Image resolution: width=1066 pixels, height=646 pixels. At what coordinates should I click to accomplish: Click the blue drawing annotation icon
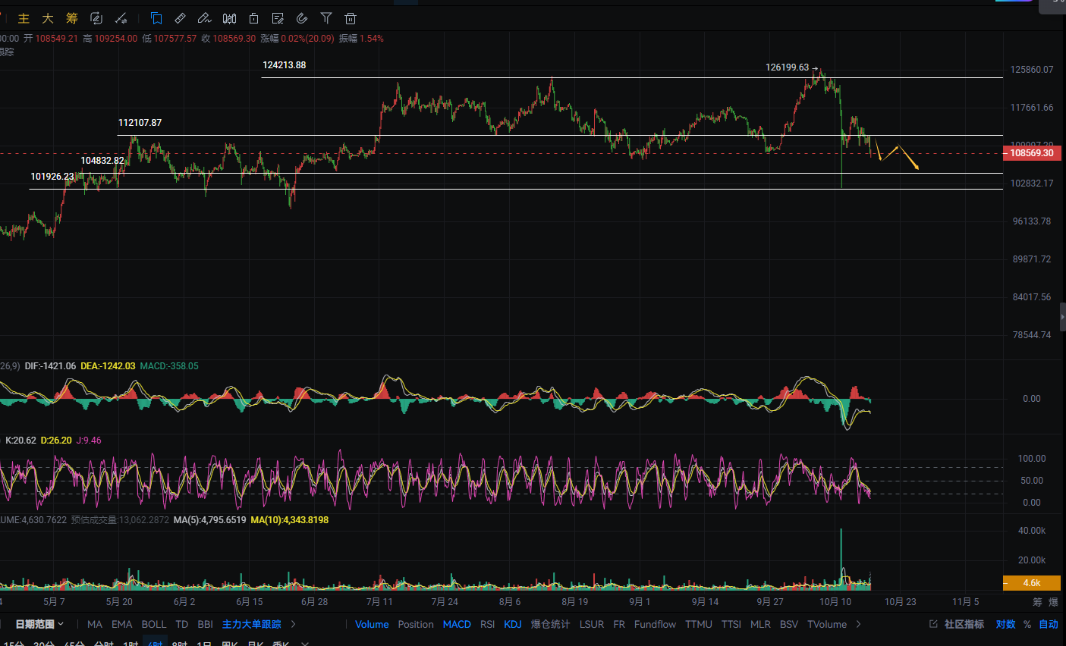click(x=156, y=18)
